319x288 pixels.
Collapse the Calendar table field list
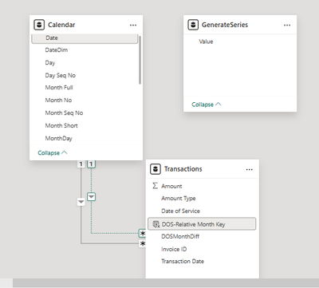click(x=53, y=153)
